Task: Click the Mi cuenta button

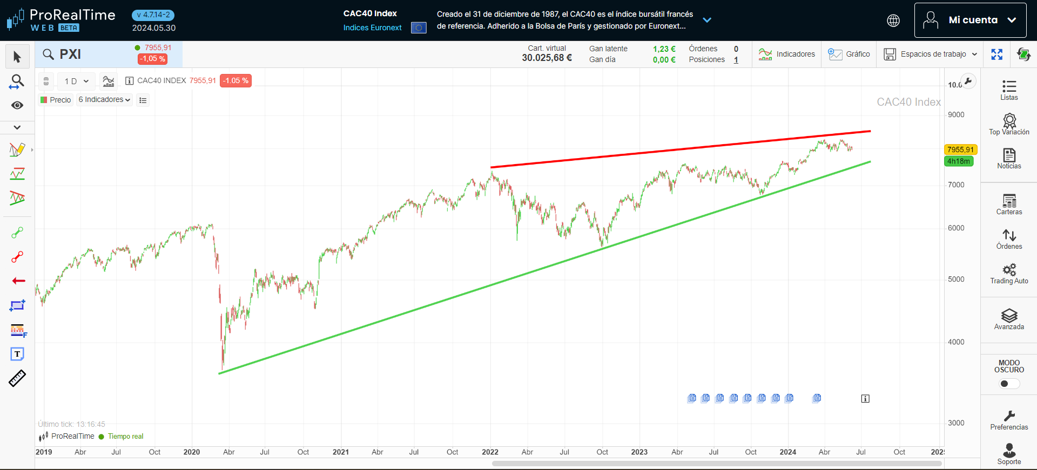Action: click(970, 20)
